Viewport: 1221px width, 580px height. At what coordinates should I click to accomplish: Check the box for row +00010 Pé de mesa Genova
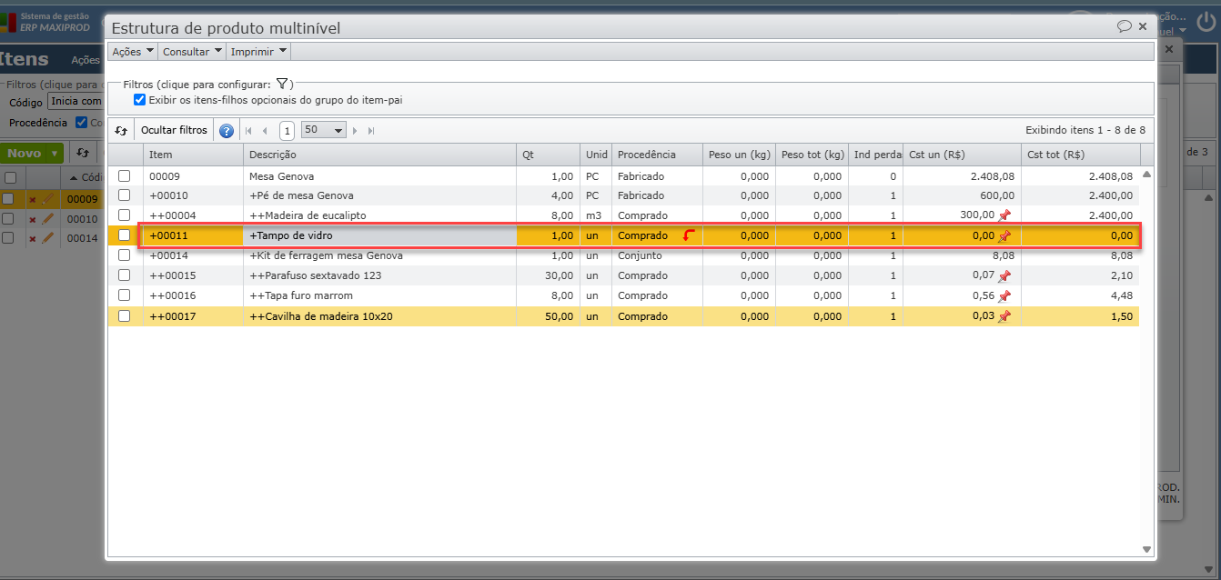click(x=125, y=195)
